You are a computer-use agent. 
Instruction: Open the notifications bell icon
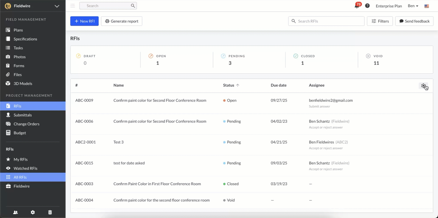pyautogui.click(x=357, y=6)
